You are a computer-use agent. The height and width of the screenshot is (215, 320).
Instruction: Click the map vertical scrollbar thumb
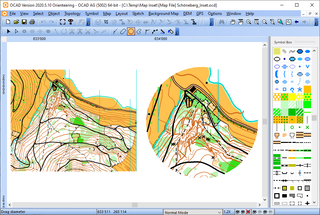(265, 121)
